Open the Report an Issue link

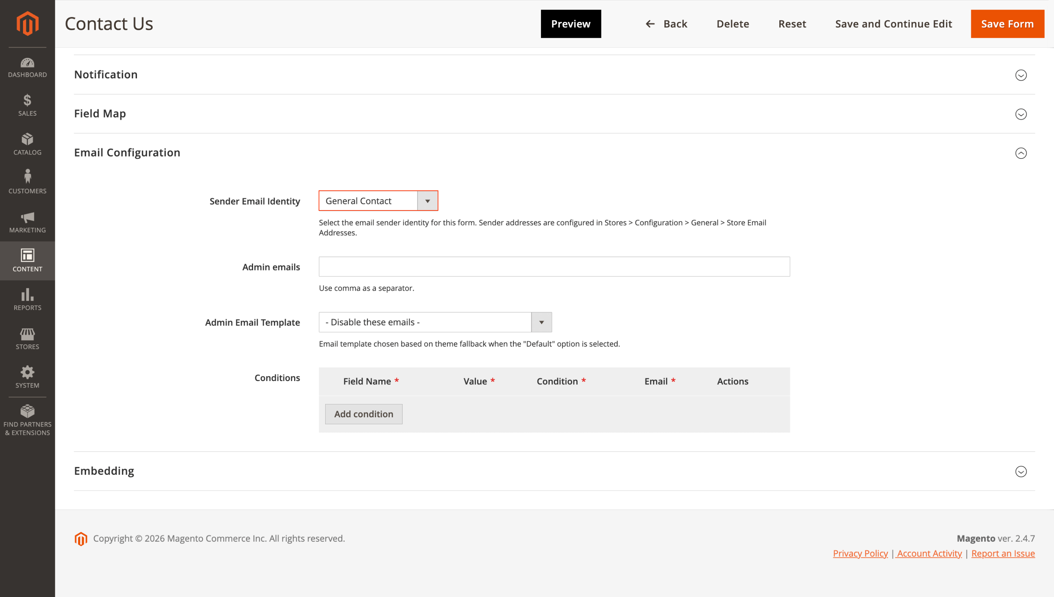[x=1003, y=553]
